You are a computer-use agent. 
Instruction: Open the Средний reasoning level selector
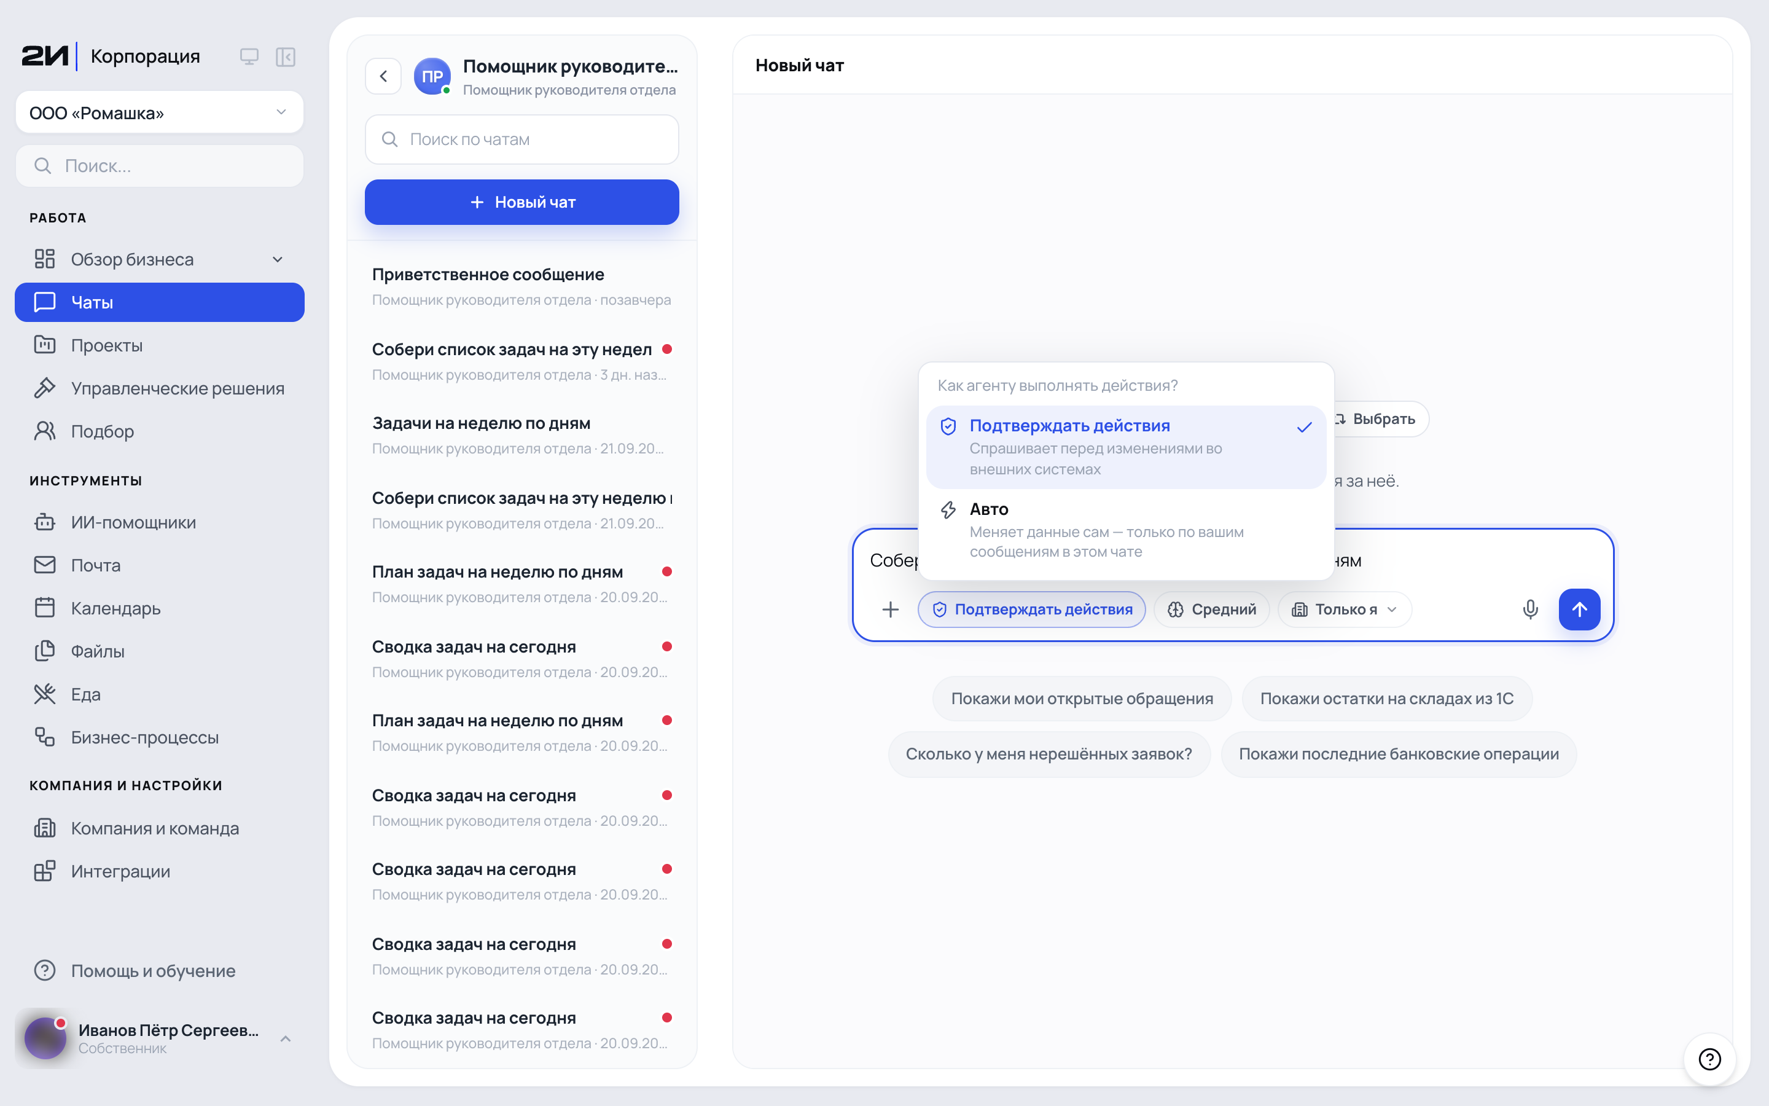tap(1211, 610)
